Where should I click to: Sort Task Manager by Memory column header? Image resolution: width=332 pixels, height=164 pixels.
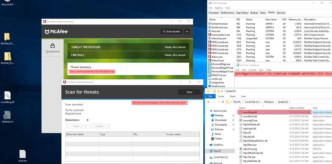[x=295, y=19]
